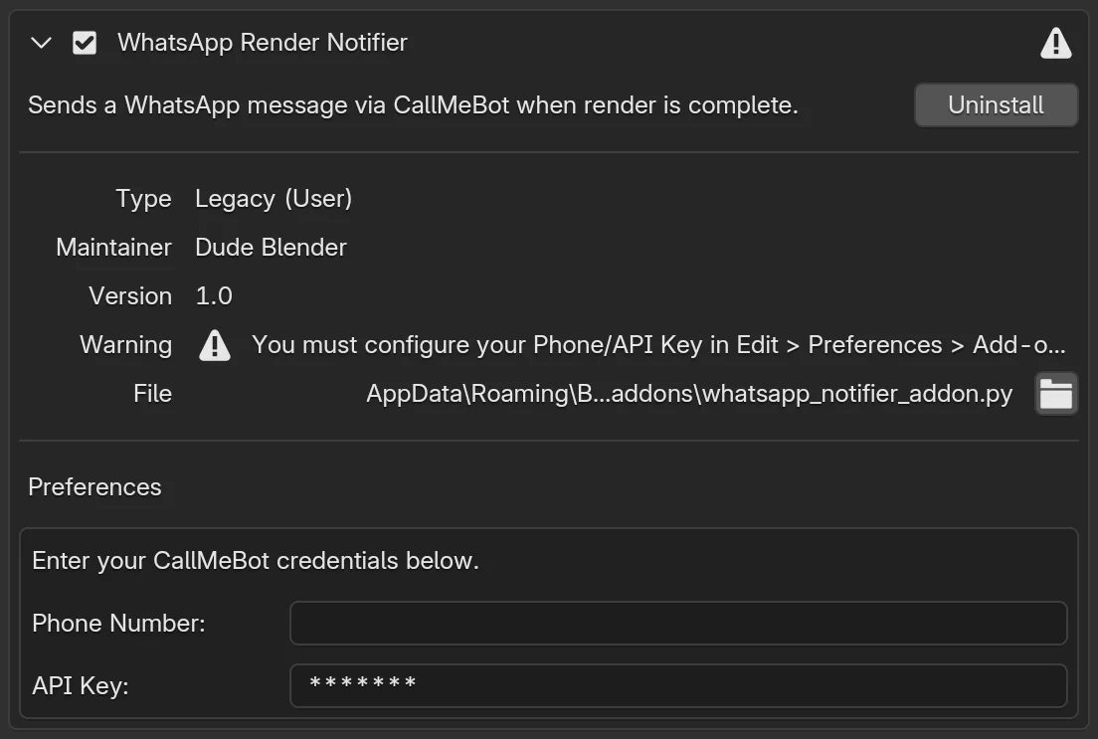Click the Phone Number label
Screen dimensions: 1098x739
[118, 624]
